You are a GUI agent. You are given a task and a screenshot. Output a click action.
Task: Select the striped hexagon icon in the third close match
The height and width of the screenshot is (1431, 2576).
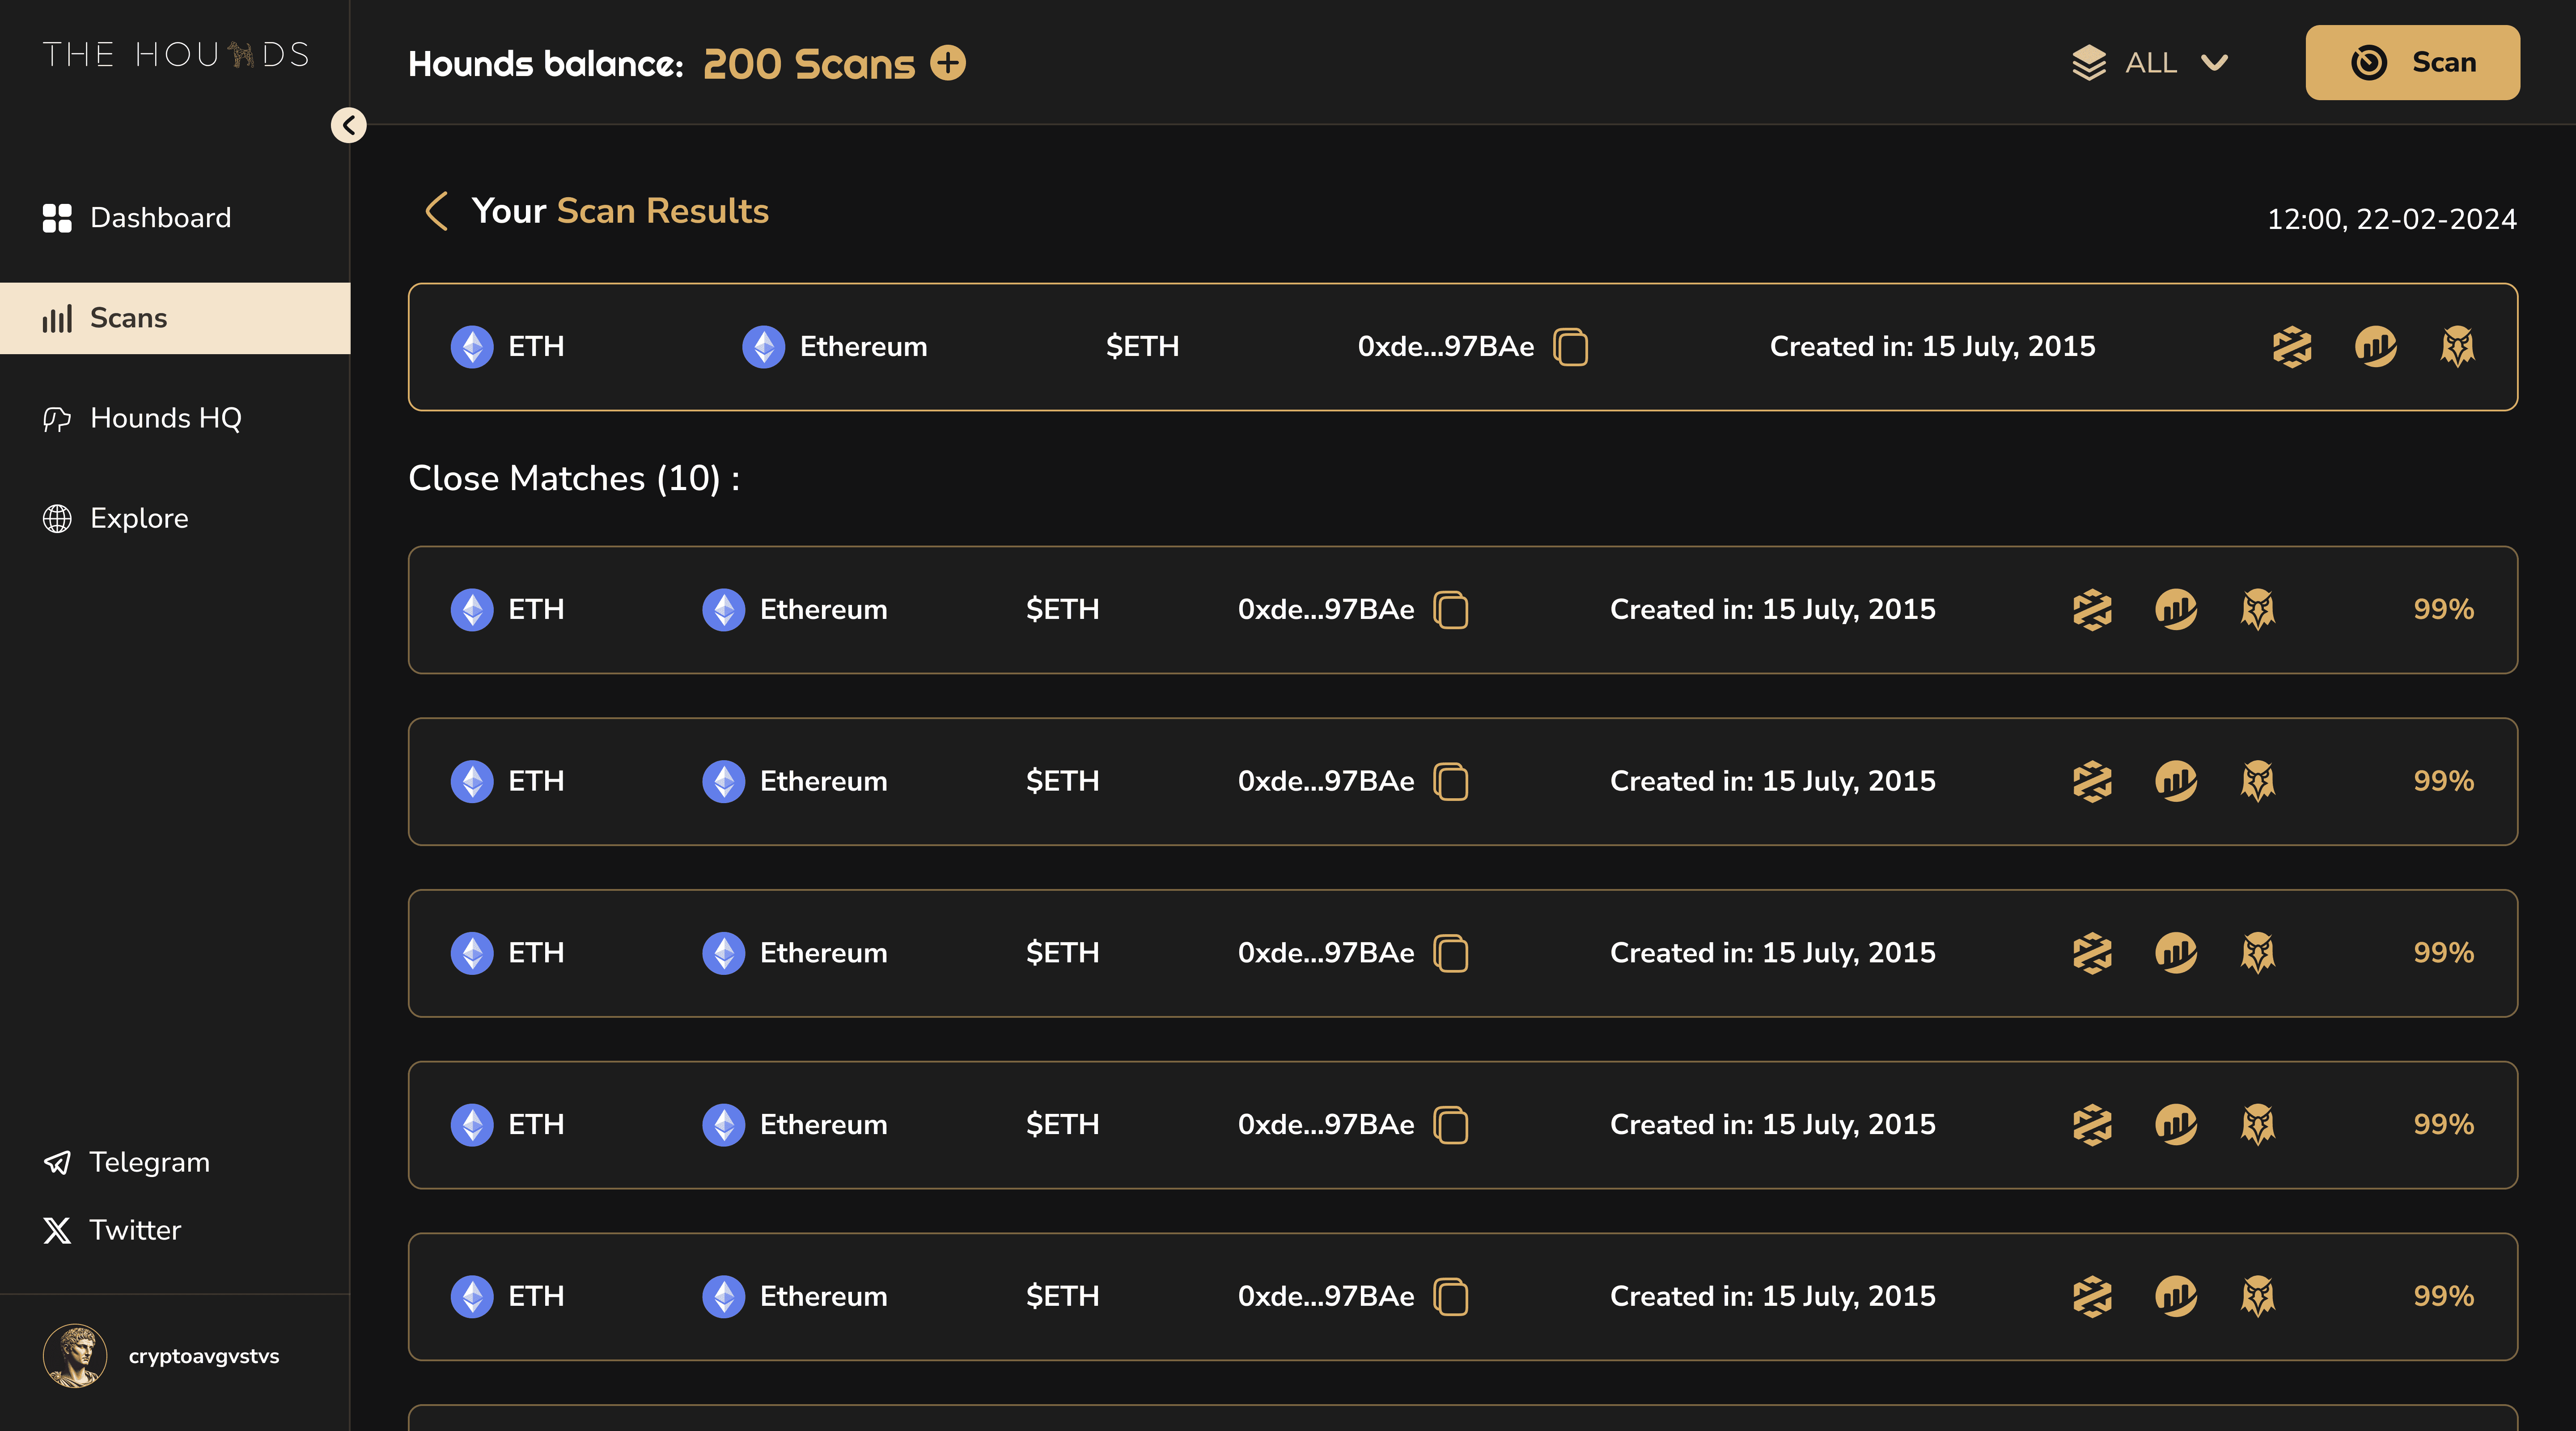point(2092,953)
